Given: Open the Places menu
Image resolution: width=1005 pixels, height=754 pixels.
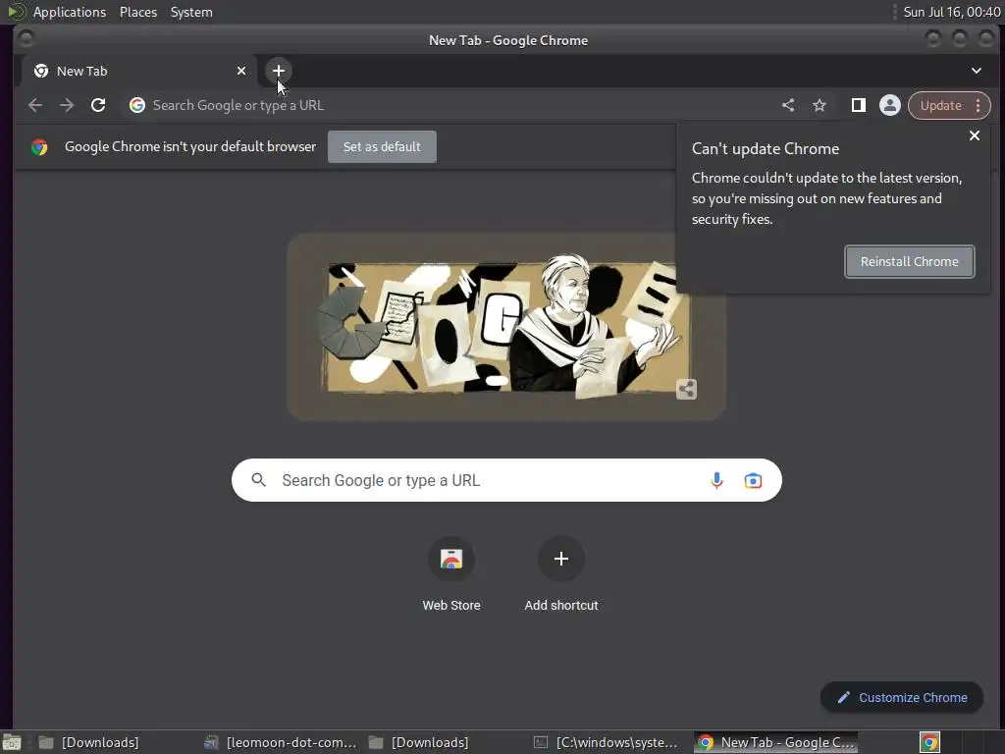Looking at the screenshot, I should pos(138,12).
